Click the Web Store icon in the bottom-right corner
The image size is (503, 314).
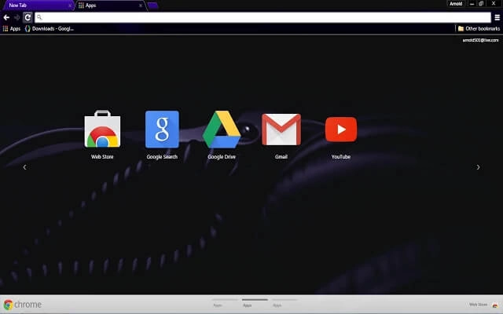[x=495, y=305]
